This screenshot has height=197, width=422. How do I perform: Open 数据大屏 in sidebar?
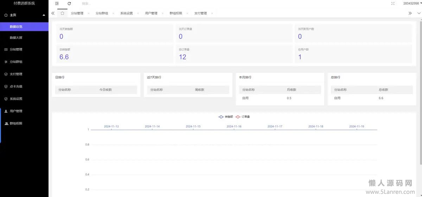[16, 38]
